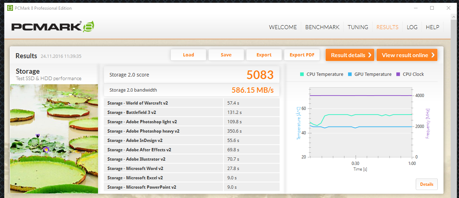Open the HELP tab
This screenshot has height=198, width=459.
point(432,27)
